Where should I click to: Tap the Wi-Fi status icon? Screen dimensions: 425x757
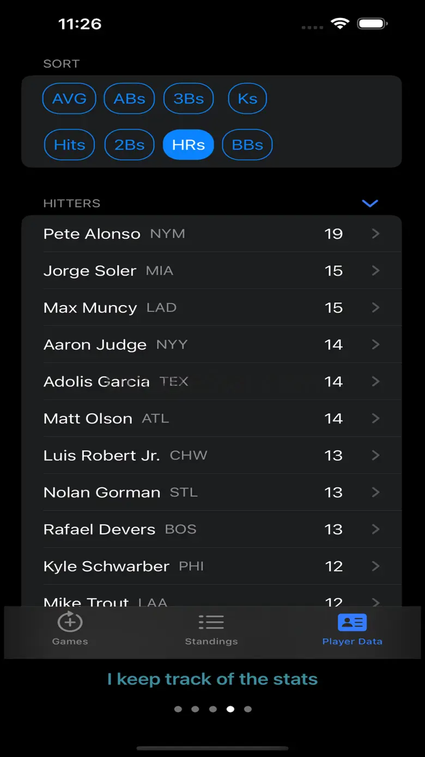coord(340,24)
